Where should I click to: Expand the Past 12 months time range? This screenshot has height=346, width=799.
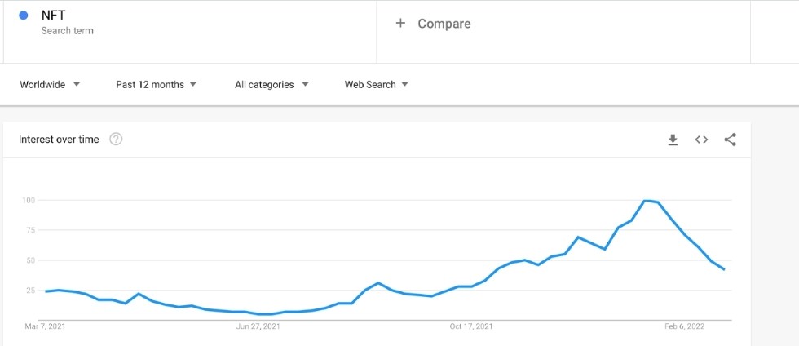(x=156, y=84)
